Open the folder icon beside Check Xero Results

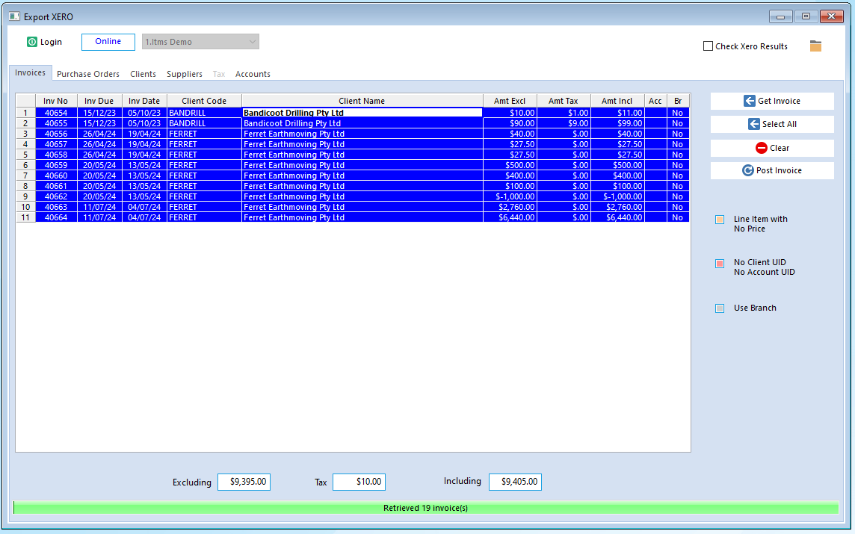[815, 46]
